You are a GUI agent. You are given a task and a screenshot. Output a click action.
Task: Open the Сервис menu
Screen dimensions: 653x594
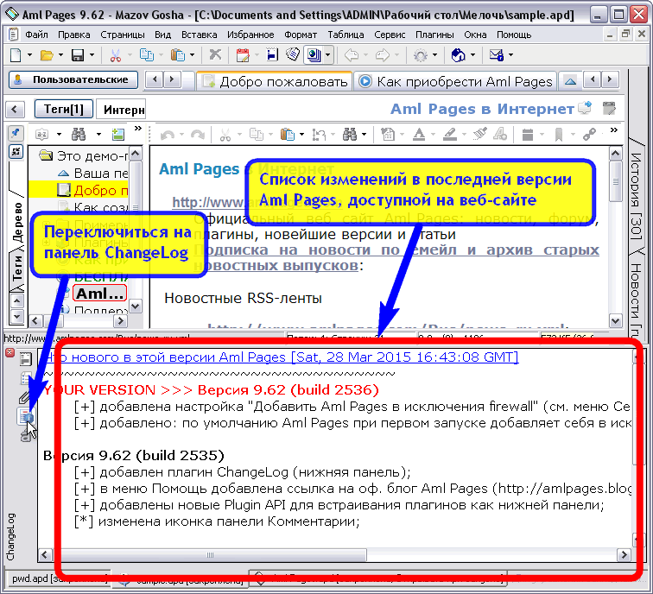click(x=390, y=35)
